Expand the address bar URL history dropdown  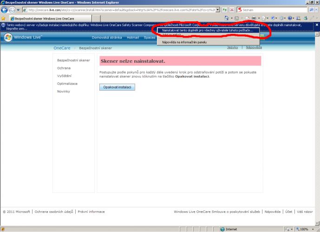click(x=218, y=10)
